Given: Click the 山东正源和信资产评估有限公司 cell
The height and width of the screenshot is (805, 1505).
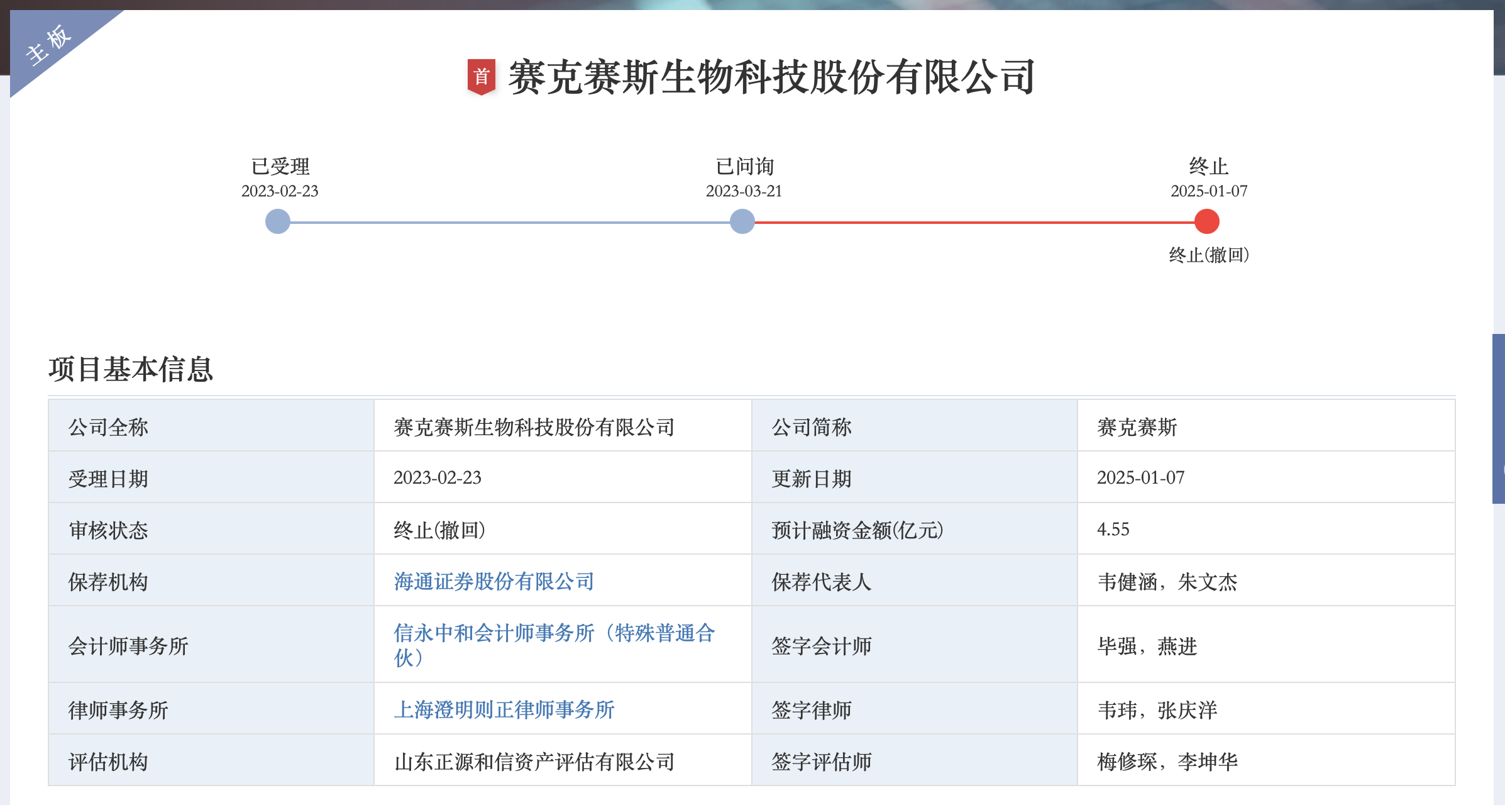Looking at the screenshot, I should 534,762.
